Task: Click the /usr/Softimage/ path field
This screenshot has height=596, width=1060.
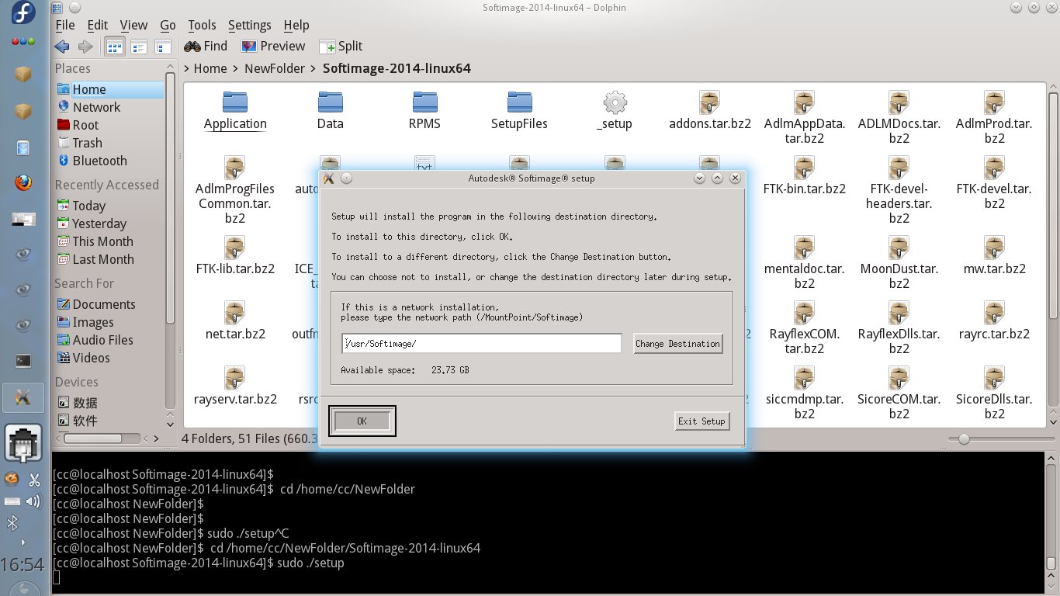Action: (481, 343)
